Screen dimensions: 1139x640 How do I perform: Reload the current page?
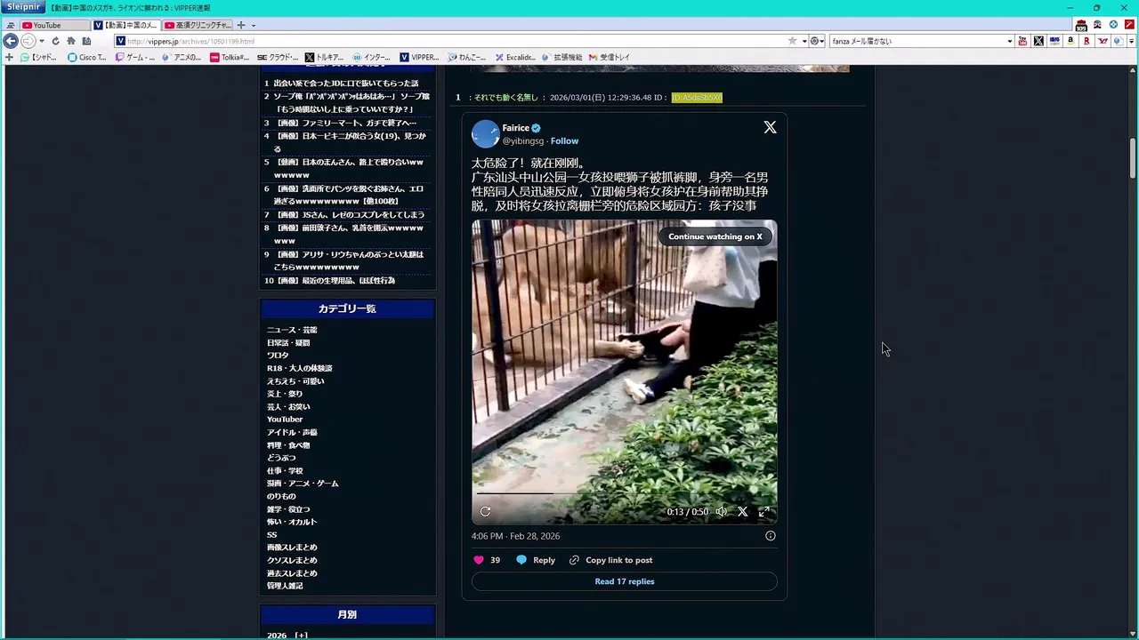[x=55, y=41]
